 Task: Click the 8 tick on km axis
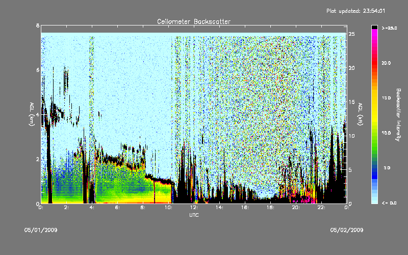pyautogui.click(x=38, y=26)
